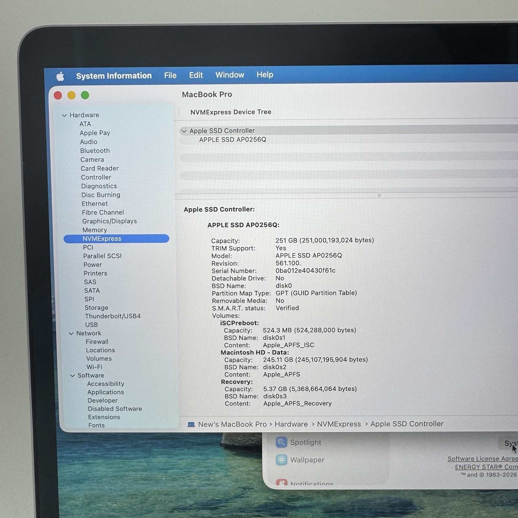Collapse the Network section chevron

point(71,333)
